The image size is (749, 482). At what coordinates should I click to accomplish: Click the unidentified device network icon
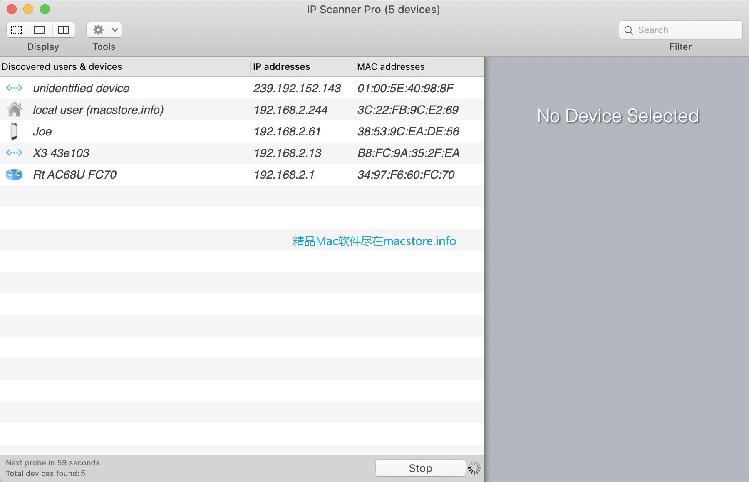point(14,88)
